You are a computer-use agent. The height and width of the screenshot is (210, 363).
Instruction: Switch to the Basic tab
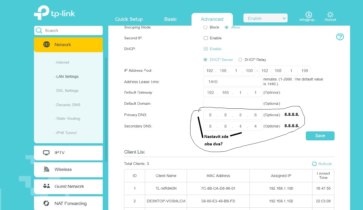170,19
